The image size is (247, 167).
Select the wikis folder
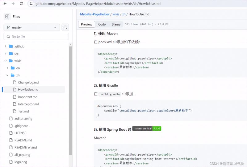[18, 61]
